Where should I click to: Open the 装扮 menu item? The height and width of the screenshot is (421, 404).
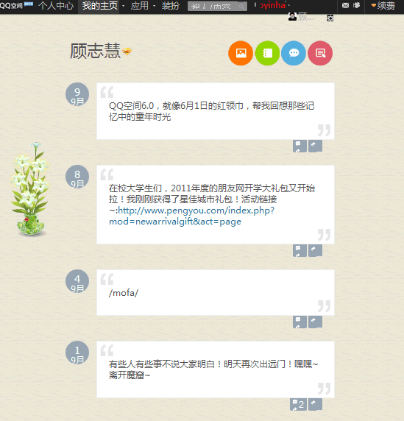coord(171,6)
